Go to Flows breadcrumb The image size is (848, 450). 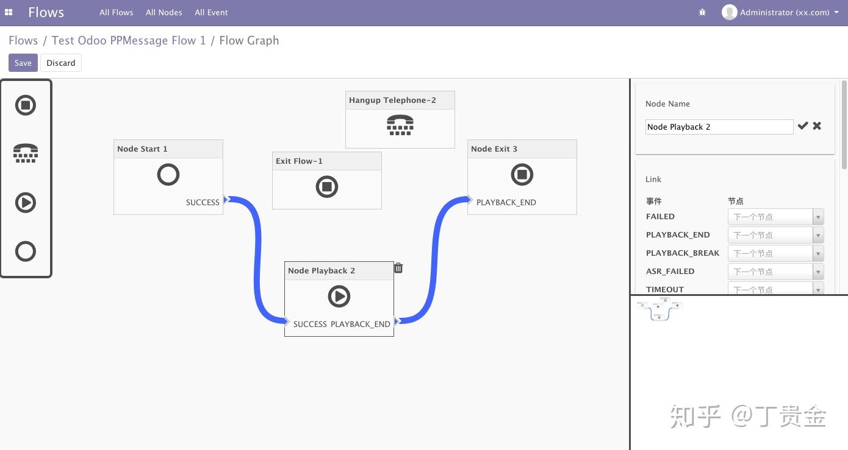23,40
